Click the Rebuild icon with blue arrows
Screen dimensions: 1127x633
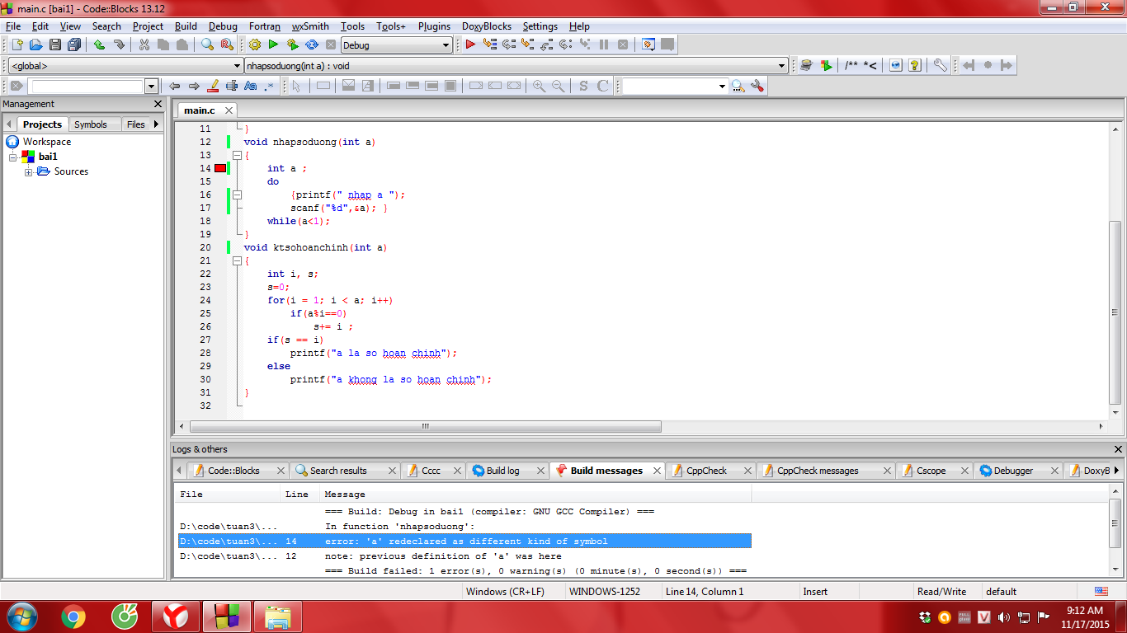[312, 45]
